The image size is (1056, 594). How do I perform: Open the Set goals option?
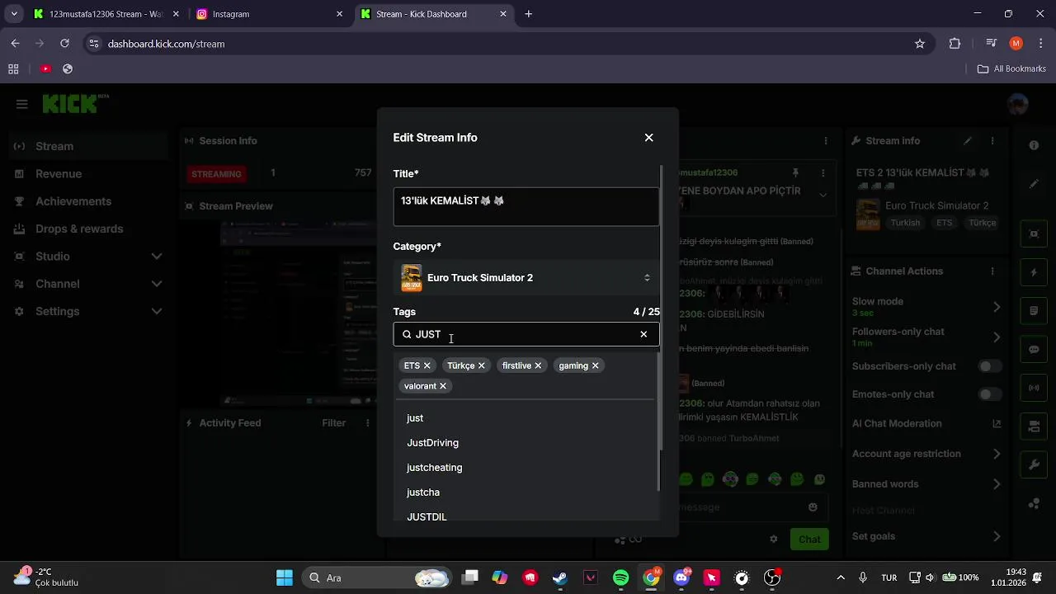click(926, 536)
